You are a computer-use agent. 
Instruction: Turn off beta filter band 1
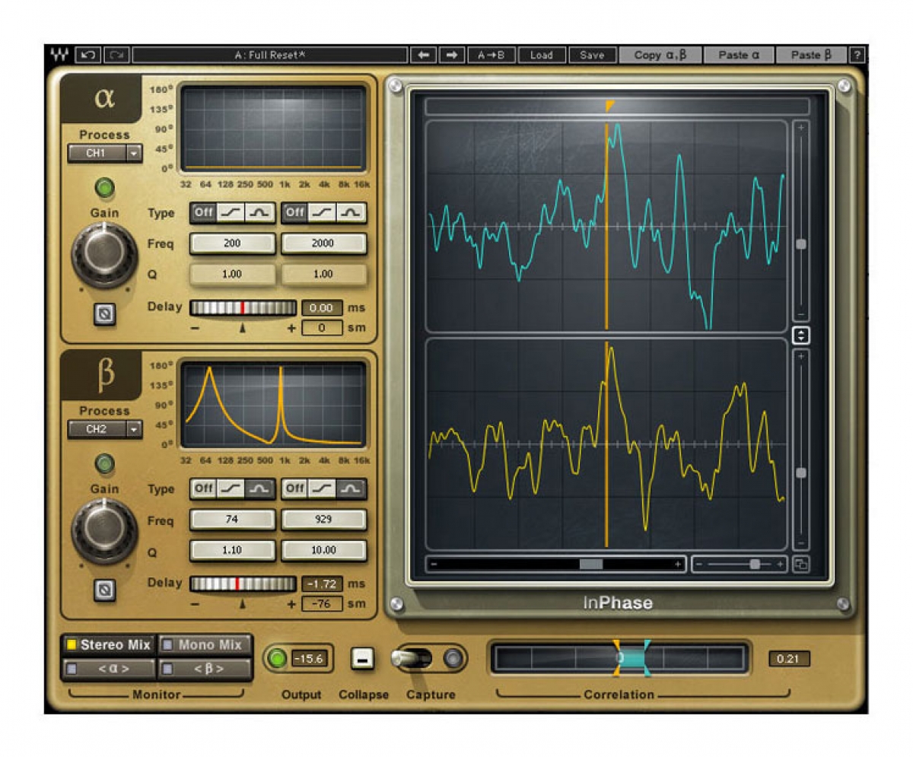tap(203, 488)
